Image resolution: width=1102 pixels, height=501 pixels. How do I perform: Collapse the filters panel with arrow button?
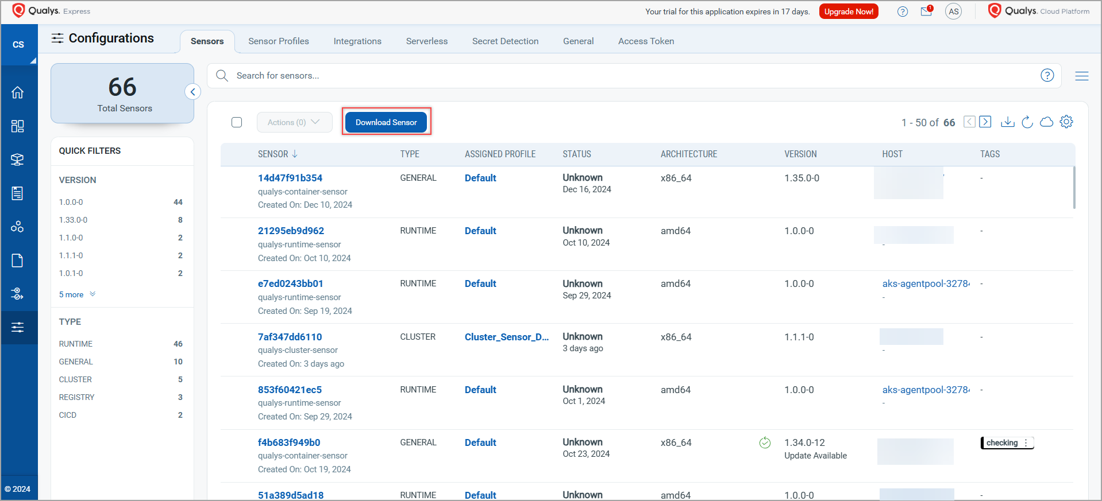(193, 92)
